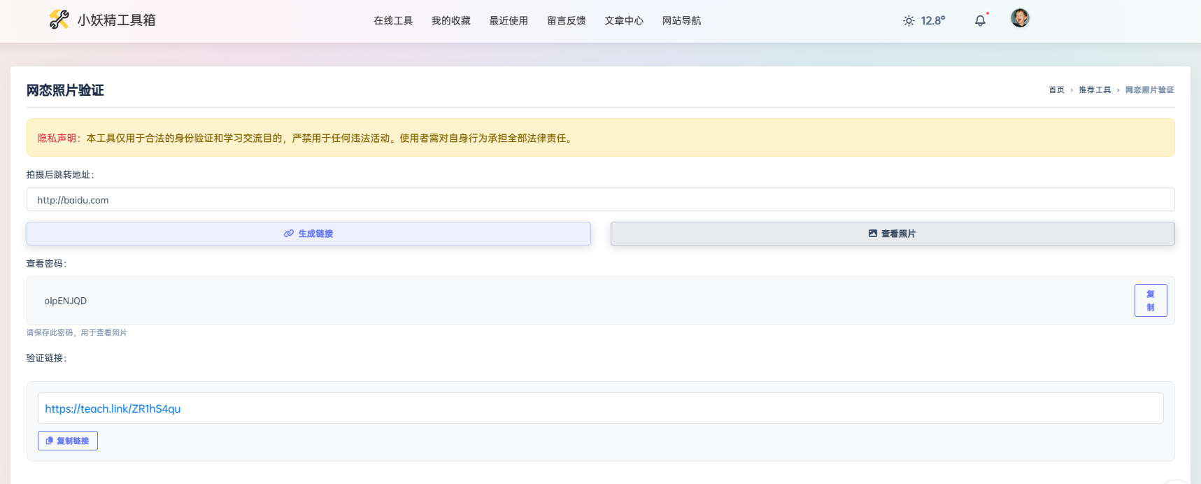Open the https://teach.link/ZR1hS4qu link
This screenshot has width=1201, height=484.
point(113,408)
